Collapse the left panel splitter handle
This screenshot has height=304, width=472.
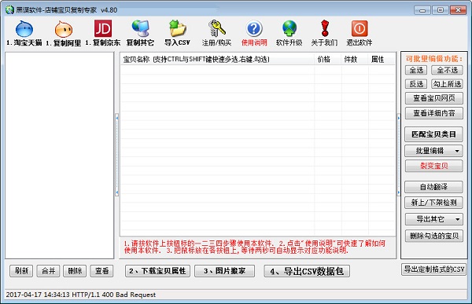tap(117, 156)
